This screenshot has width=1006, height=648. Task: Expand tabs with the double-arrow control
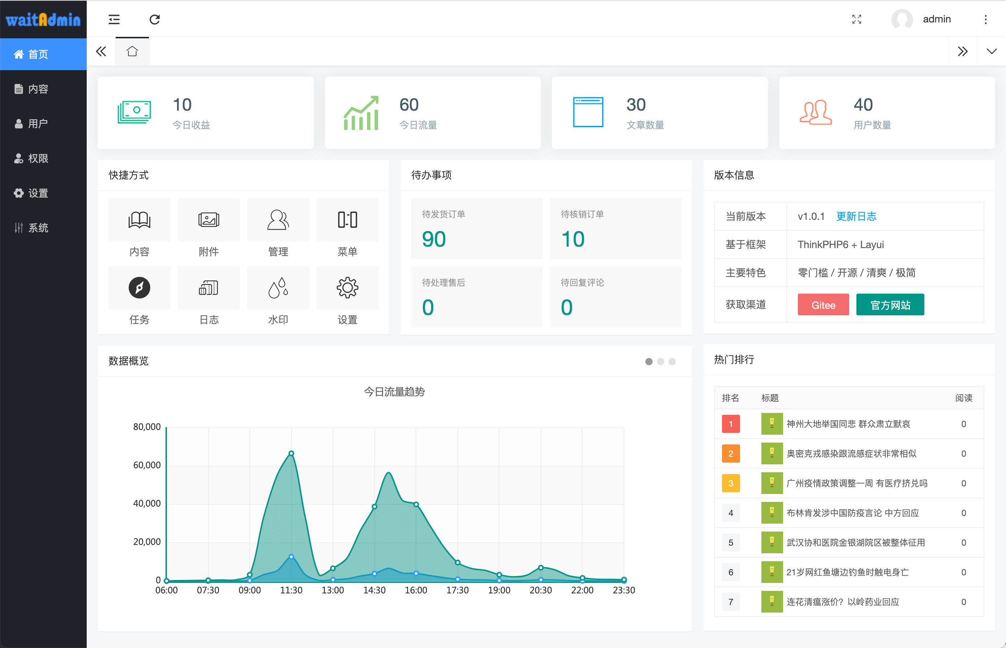pyautogui.click(x=963, y=51)
